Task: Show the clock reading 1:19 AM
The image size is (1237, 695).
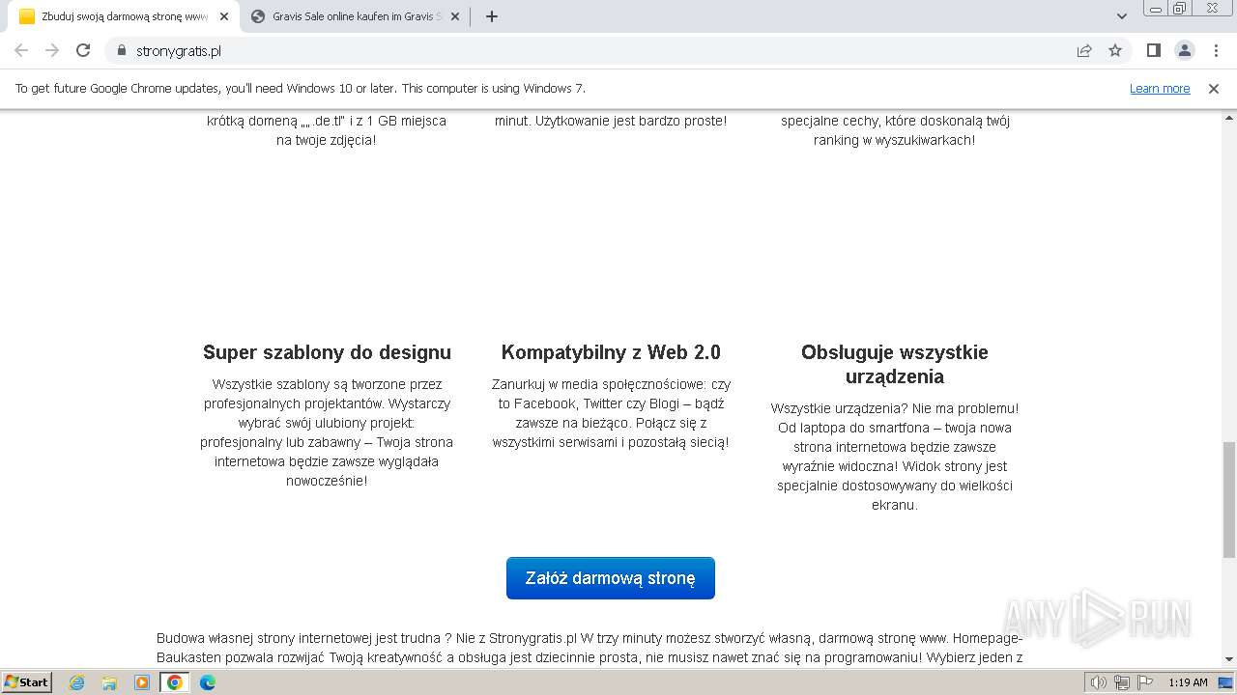Action: [x=1188, y=682]
